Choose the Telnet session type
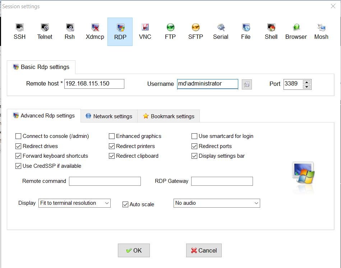This screenshot has height=268, width=341. (45, 32)
